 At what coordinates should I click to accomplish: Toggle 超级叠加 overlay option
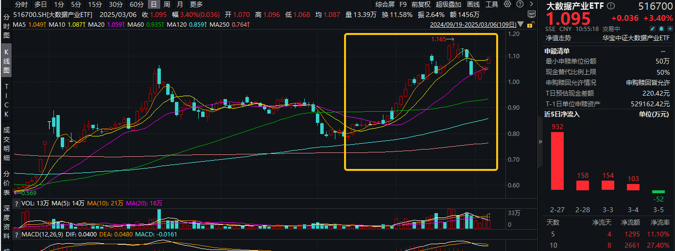coord(447,4)
